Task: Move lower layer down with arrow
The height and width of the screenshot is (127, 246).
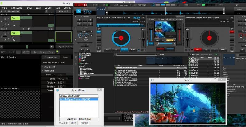Action: pos(9,39)
